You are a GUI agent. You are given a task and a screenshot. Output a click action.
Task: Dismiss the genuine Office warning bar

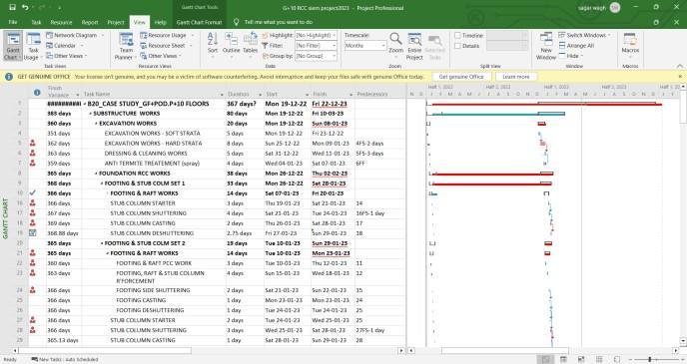tap(680, 77)
